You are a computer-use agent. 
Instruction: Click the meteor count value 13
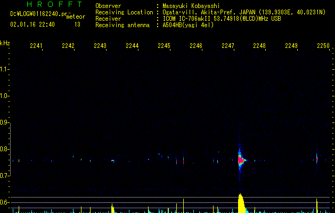[x=77, y=24]
